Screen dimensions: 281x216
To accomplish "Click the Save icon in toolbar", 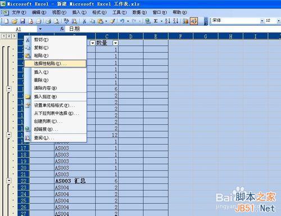I will (x=22, y=21).
